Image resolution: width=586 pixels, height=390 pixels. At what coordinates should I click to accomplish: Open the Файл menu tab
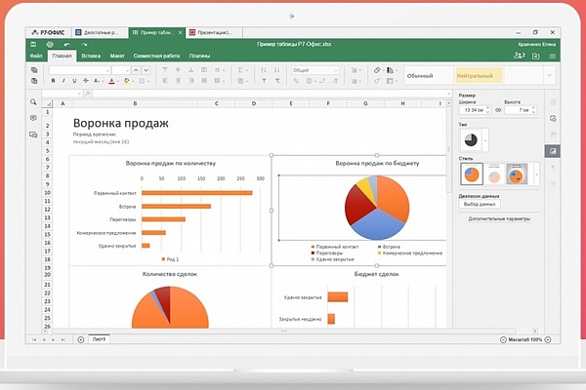(x=36, y=56)
